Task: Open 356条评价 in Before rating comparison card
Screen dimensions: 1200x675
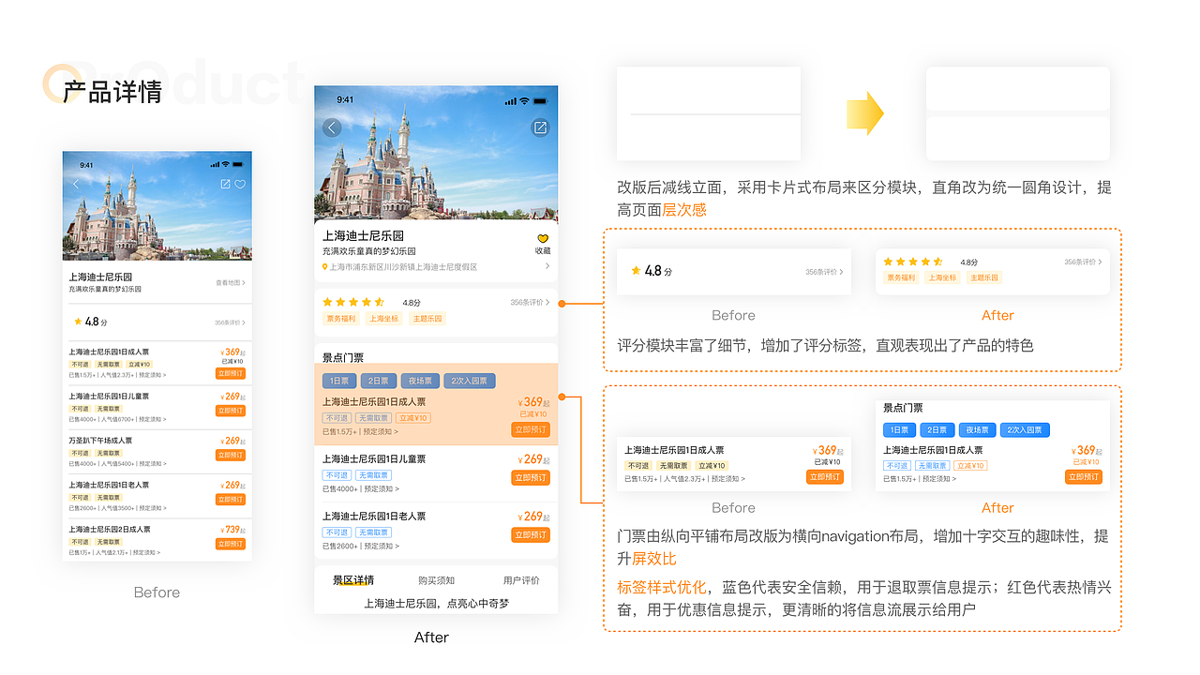Action: pos(825,272)
